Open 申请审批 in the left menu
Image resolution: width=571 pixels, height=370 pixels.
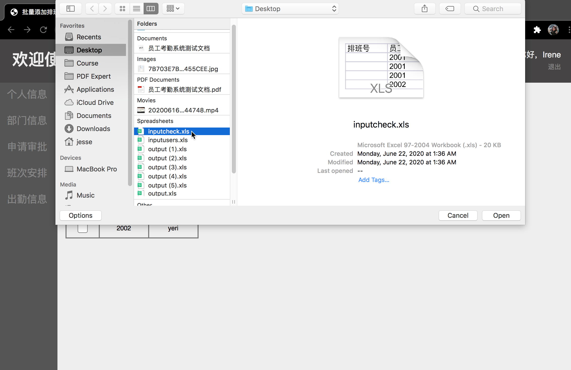pyautogui.click(x=27, y=147)
